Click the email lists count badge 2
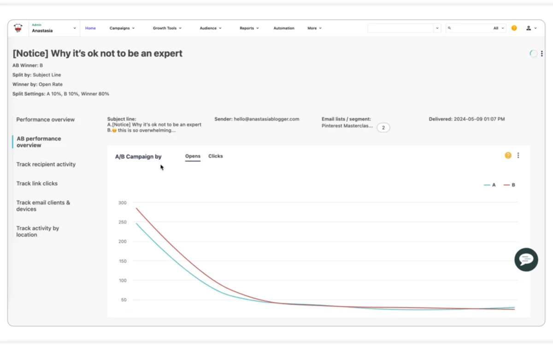This screenshot has width=553, height=345. (383, 127)
